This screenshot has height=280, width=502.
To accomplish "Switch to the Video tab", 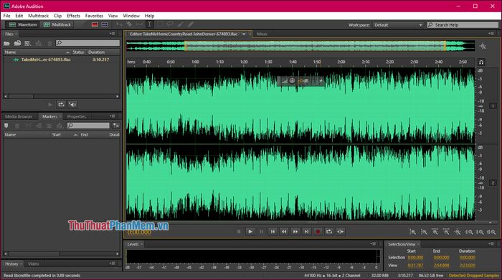I will point(33,264).
